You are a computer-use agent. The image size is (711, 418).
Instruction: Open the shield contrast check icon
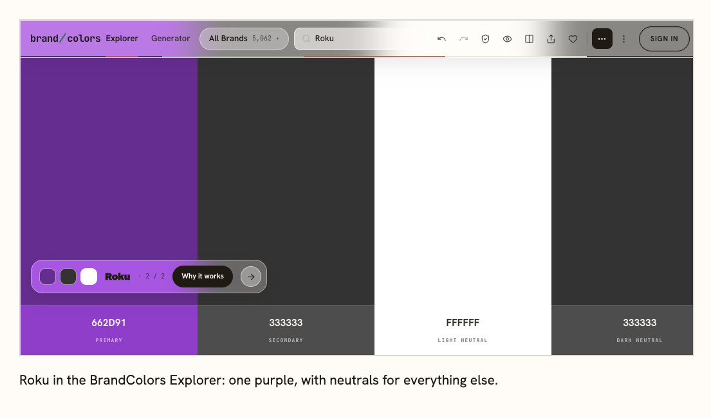pyautogui.click(x=485, y=39)
